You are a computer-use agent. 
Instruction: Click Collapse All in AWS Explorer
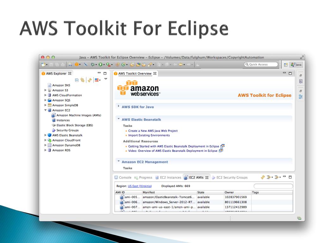pyautogui.click(x=77, y=80)
